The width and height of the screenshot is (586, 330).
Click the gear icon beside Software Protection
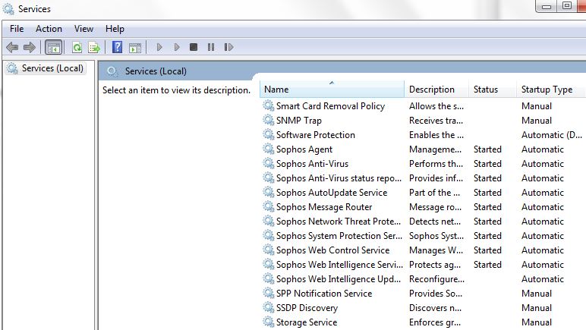pos(269,134)
